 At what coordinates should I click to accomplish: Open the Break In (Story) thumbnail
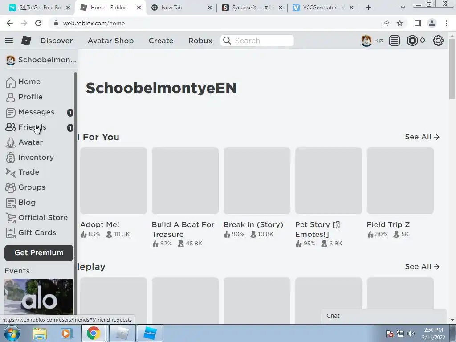pos(257,181)
